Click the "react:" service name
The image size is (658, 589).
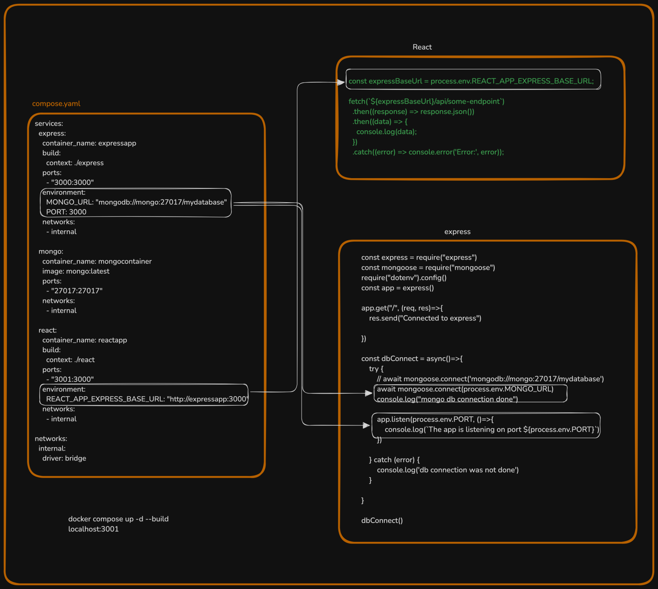click(48, 330)
